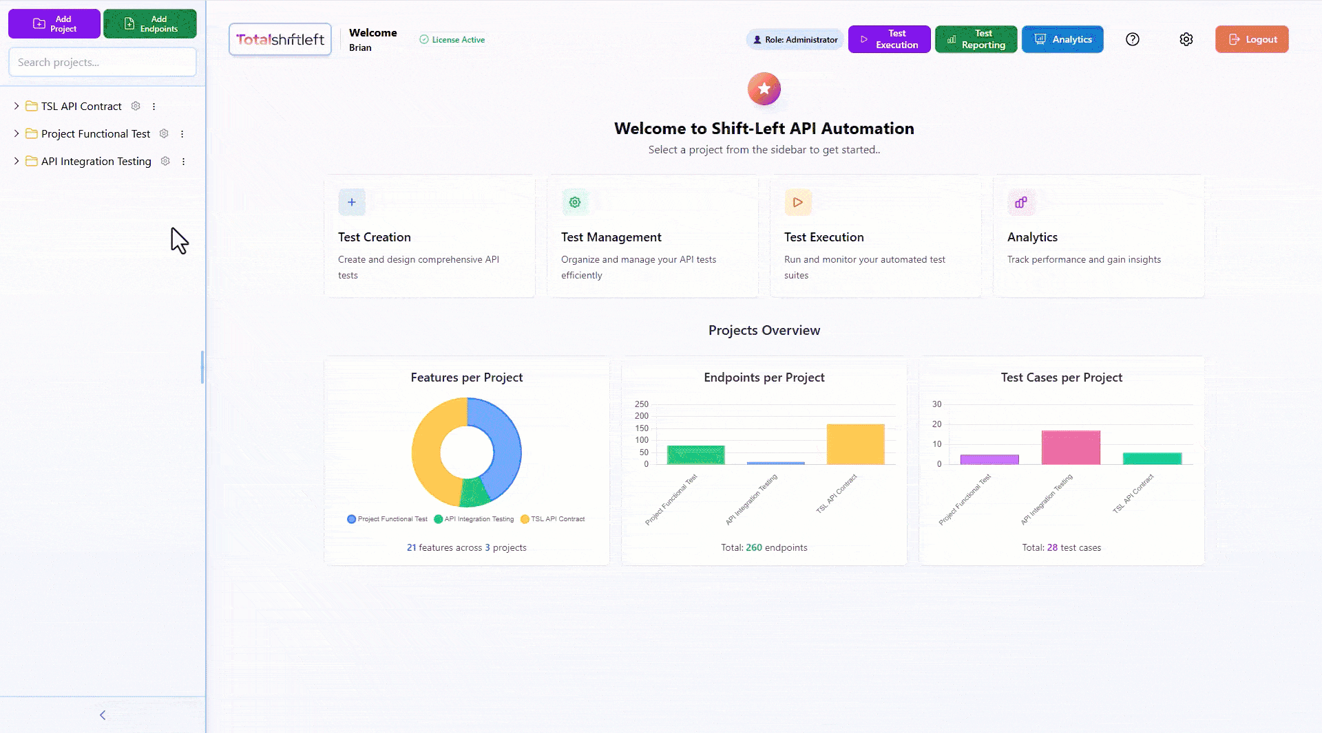The width and height of the screenshot is (1322, 733).
Task: Expand the TSL API Contract project
Action: 17,106
